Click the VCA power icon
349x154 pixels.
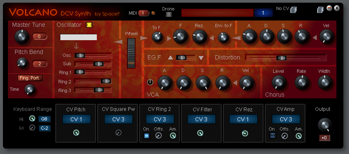tap(150, 82)
